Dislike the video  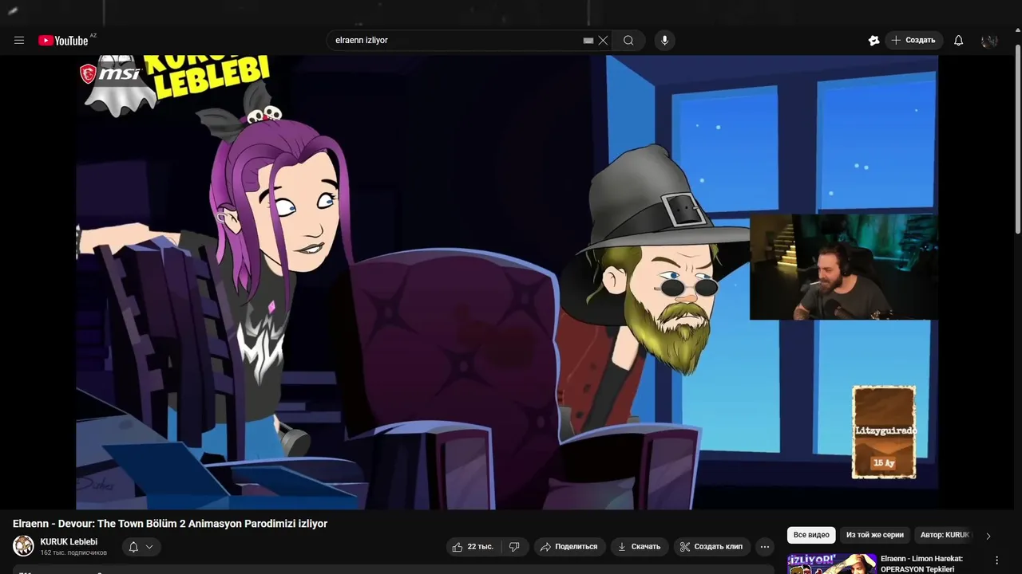pyautogui.click(x=514, y=547)
